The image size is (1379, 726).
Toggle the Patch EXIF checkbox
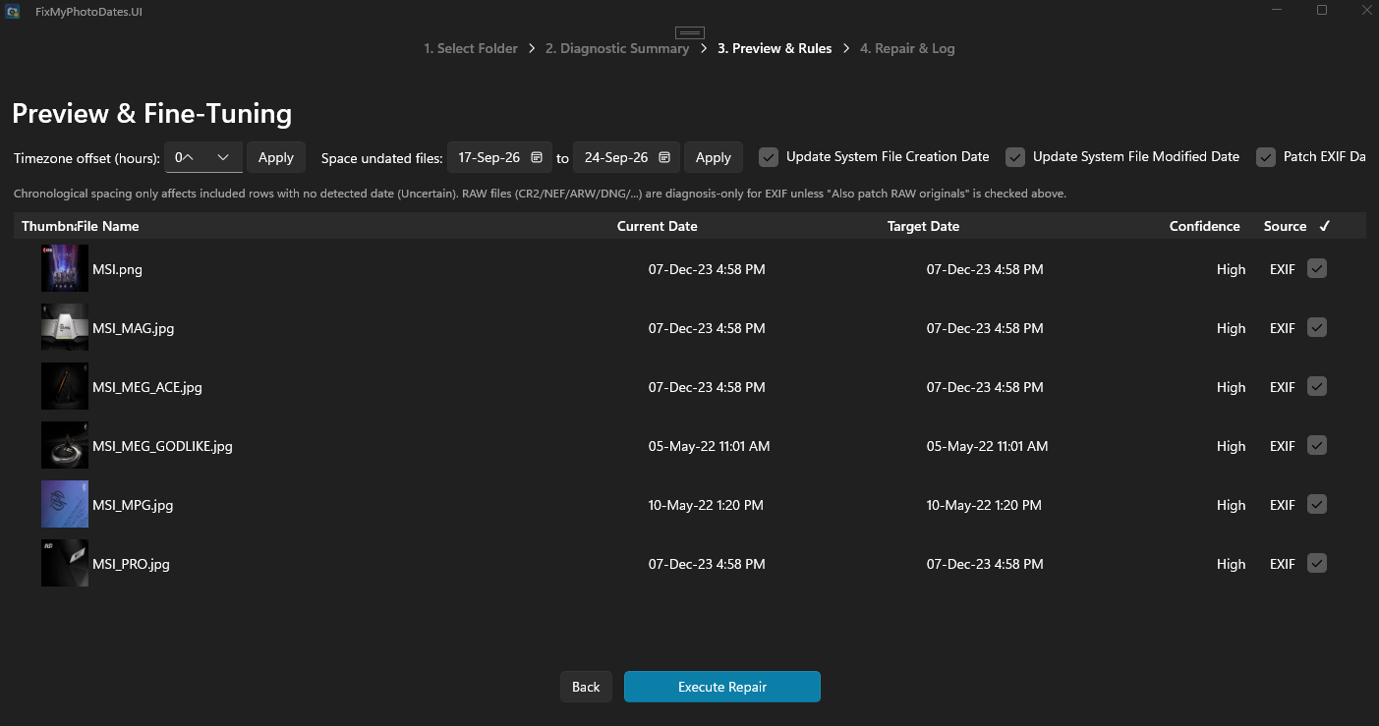point(1266,157)
